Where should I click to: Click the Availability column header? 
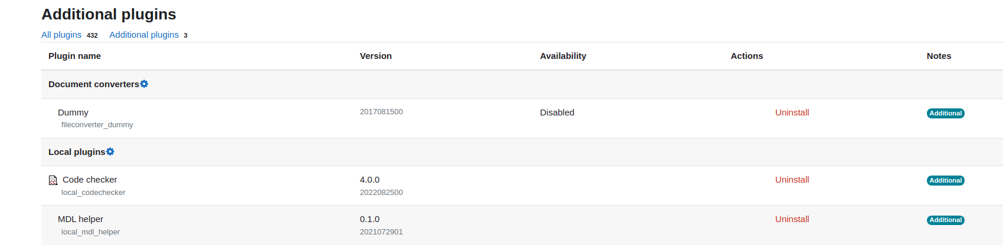[x=563, y=56]
